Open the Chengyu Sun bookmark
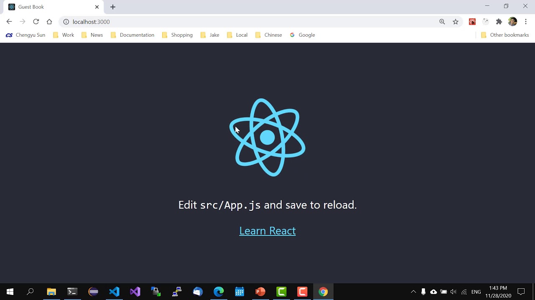This screenshot has width=535, height=300. pos(25,35)
